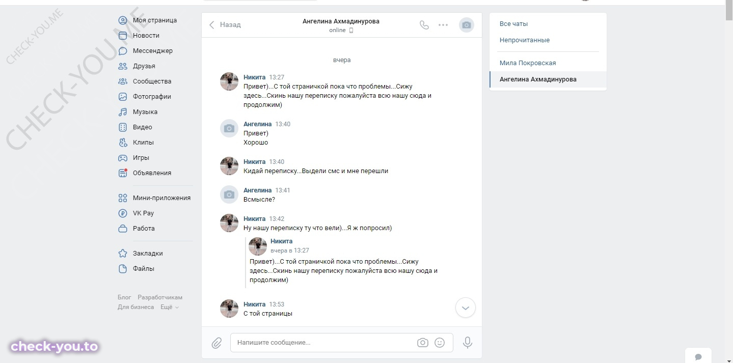Open chat bubble widget at bottom right

pyautogui.click(x=698, y=356)
